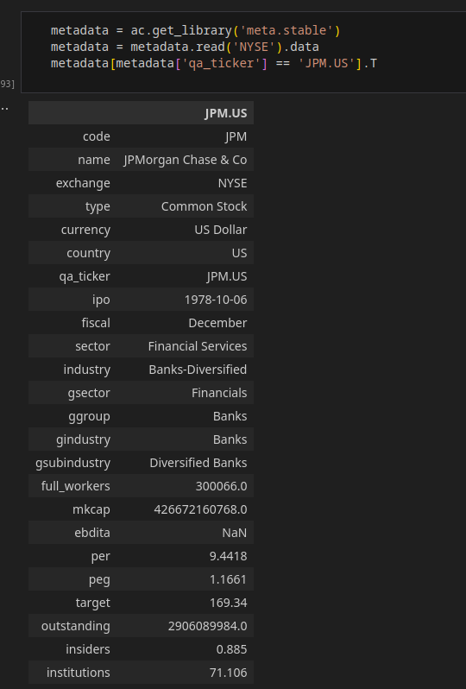The height and width of the screenshot is (689, 466).
Task: Click the 'qa_ticker' key in code
Action: point(222,63)
